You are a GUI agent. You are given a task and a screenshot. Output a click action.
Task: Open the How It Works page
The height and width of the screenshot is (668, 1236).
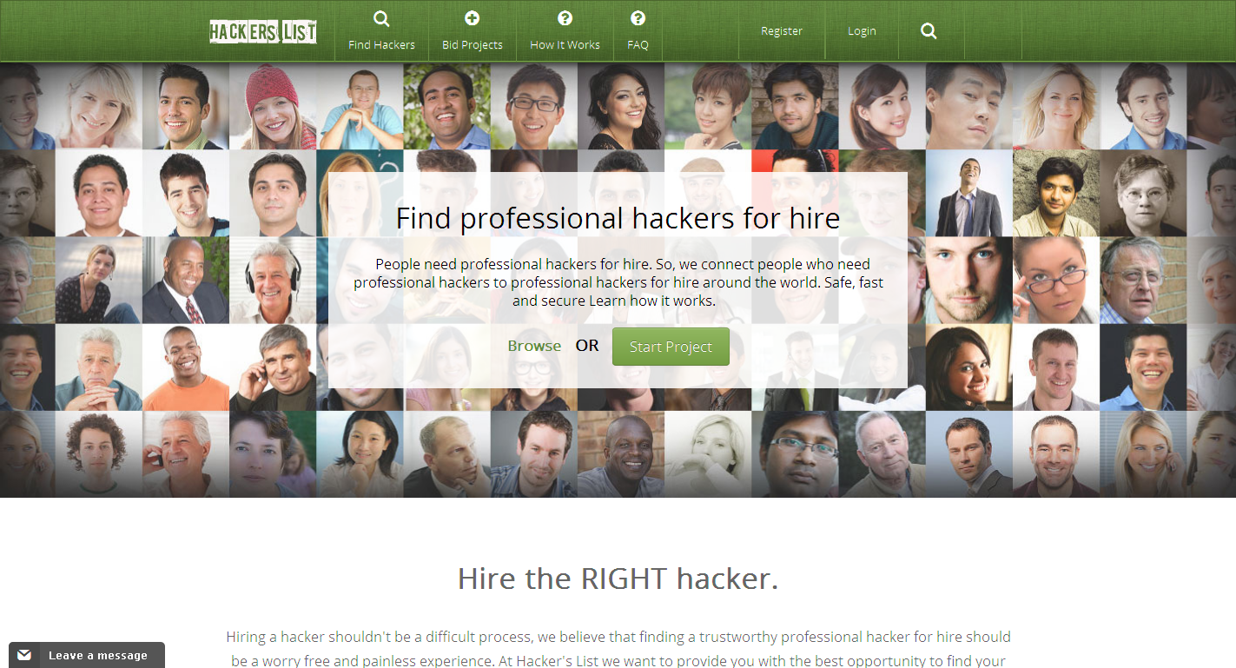tap(565, 45)
